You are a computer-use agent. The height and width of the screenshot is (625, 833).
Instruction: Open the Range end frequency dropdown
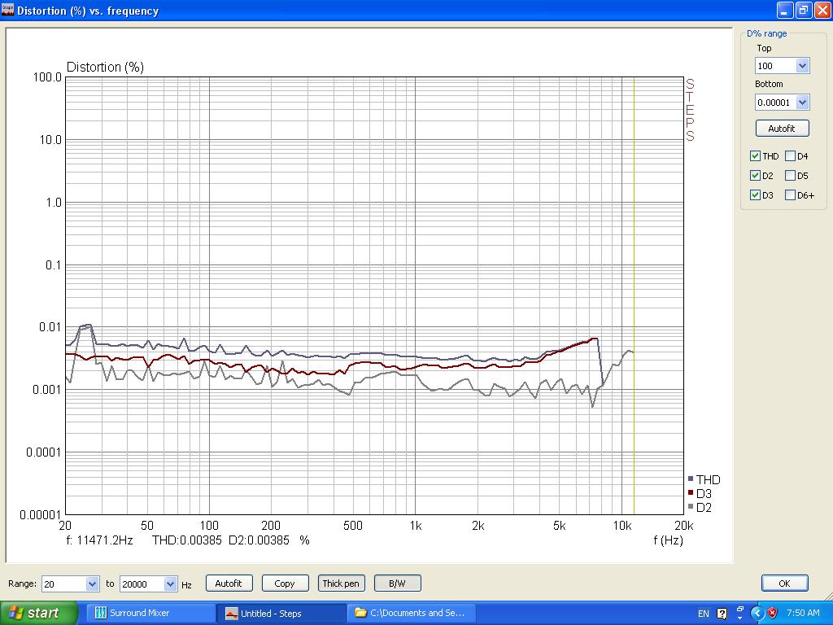tap(170, 583)
